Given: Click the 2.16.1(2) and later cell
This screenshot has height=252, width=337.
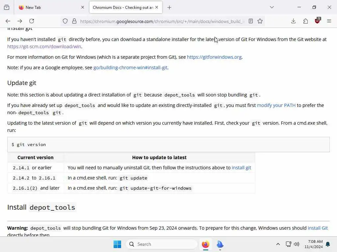Looking at the screenshot, I should click(36, 188).
